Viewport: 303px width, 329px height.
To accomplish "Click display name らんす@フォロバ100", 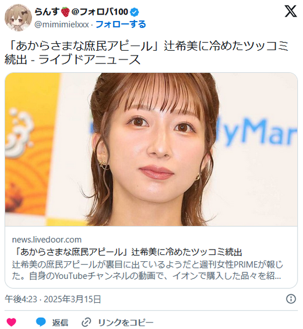I will (x=81, y=12).
